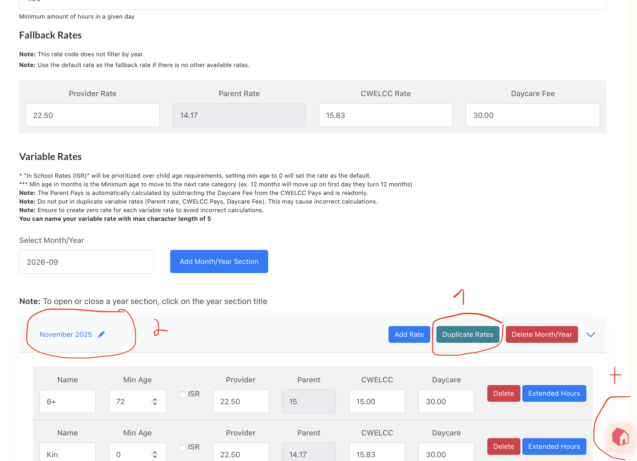
Task: Click the 6+ row Daycare field 30.00
Action: [446, 401]
